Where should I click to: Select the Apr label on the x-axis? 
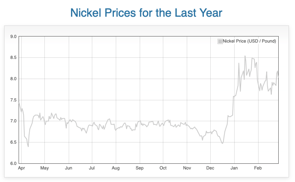click(22, 168)
